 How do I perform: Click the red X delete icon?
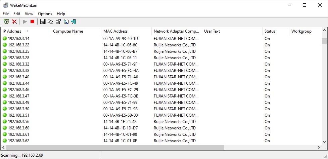coord(14,22)
